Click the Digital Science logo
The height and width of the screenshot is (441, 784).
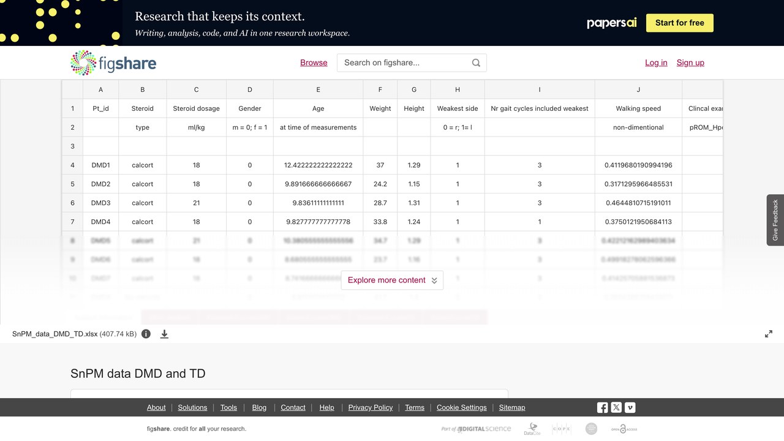[x=476, y=429]
